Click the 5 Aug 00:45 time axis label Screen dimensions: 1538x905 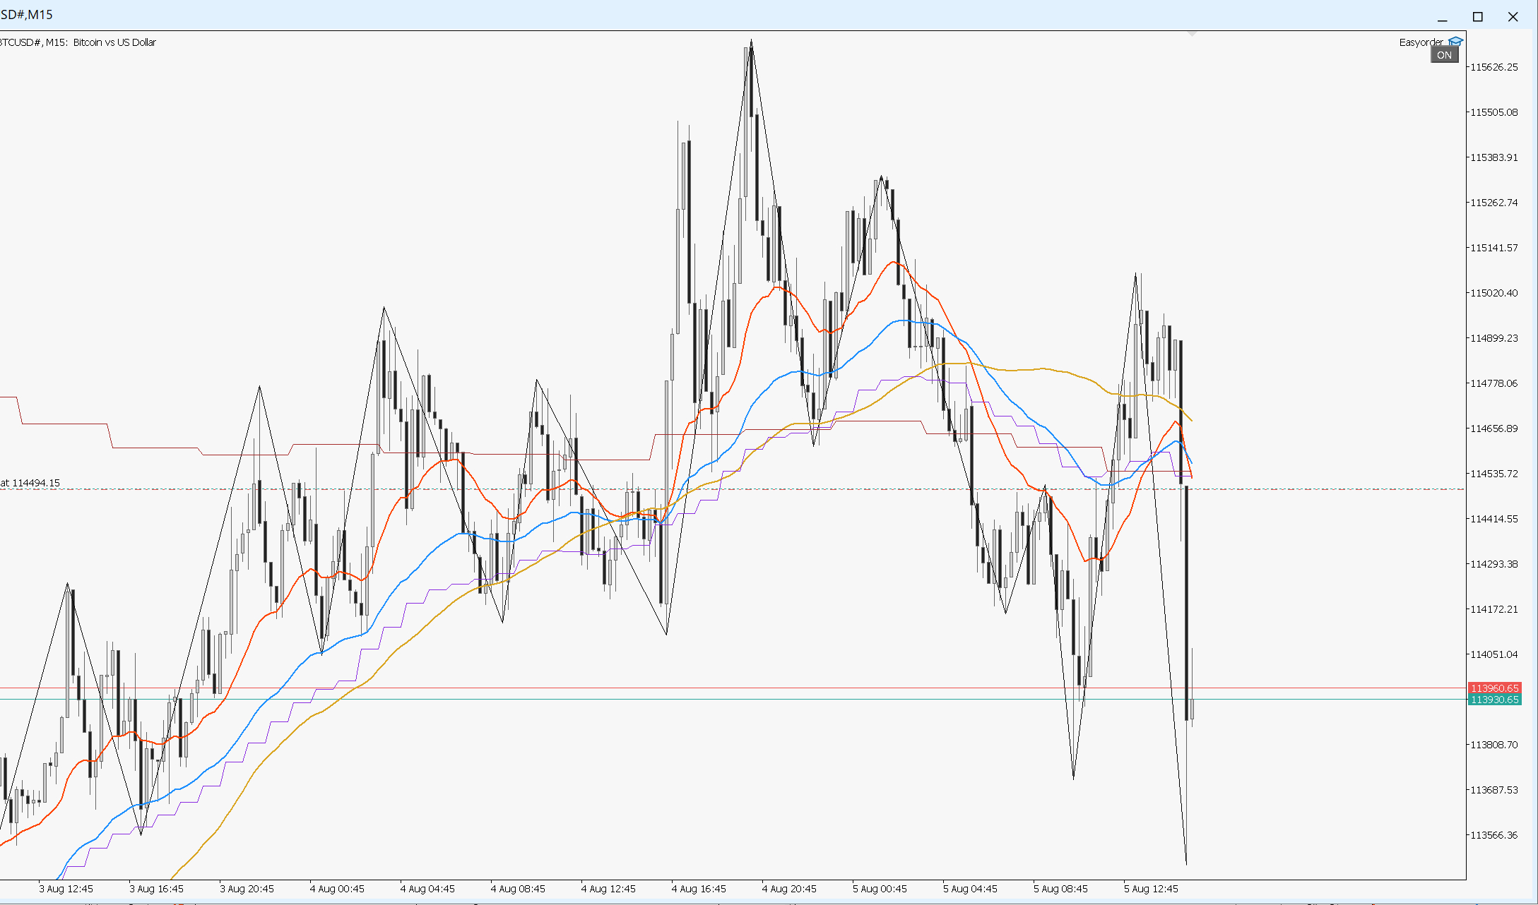[880, 889]
